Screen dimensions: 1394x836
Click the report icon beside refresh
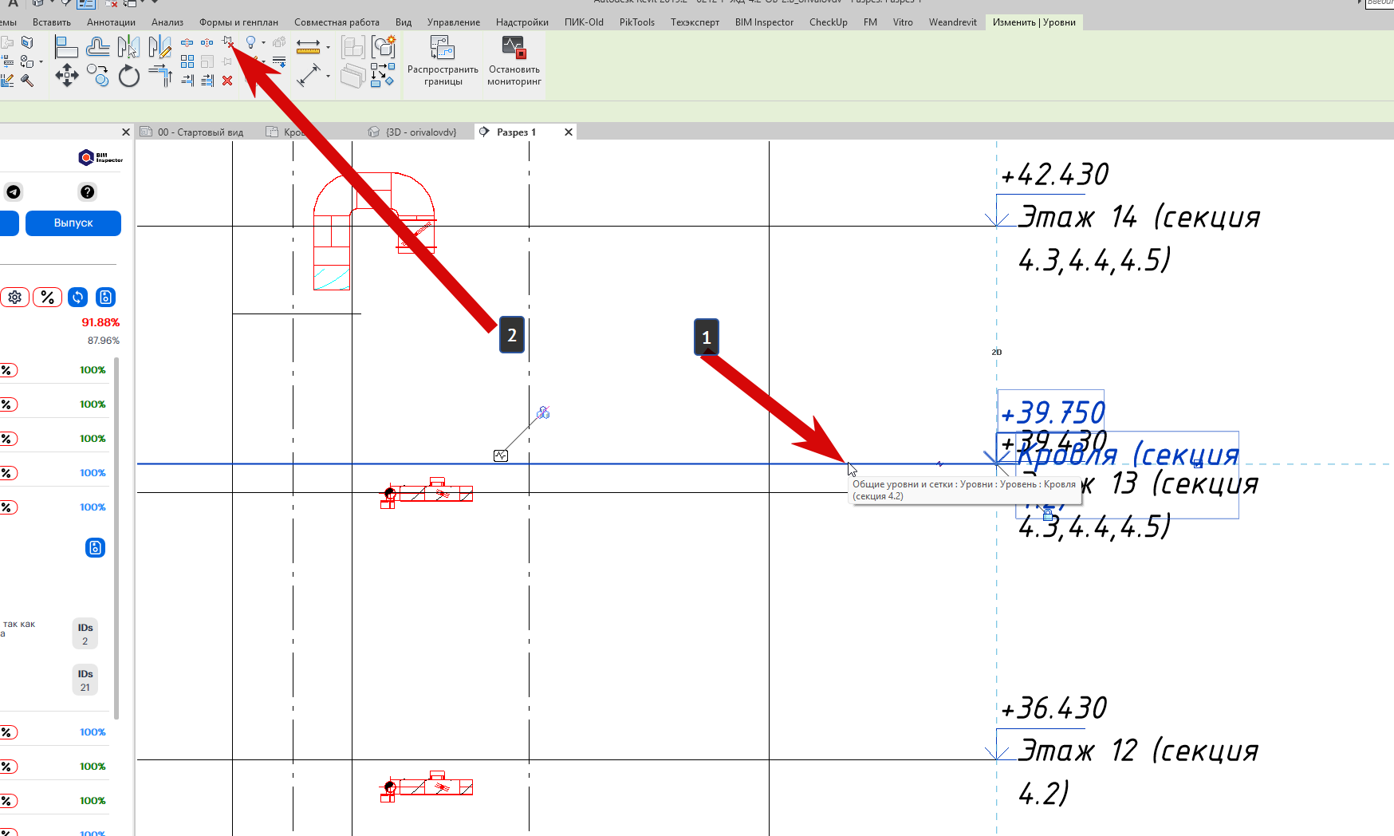point(105,298)
